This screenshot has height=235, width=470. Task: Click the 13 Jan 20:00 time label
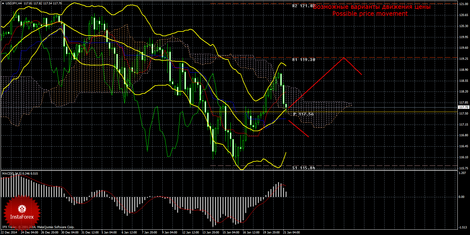pyautogui.click(x=210, y=233)
